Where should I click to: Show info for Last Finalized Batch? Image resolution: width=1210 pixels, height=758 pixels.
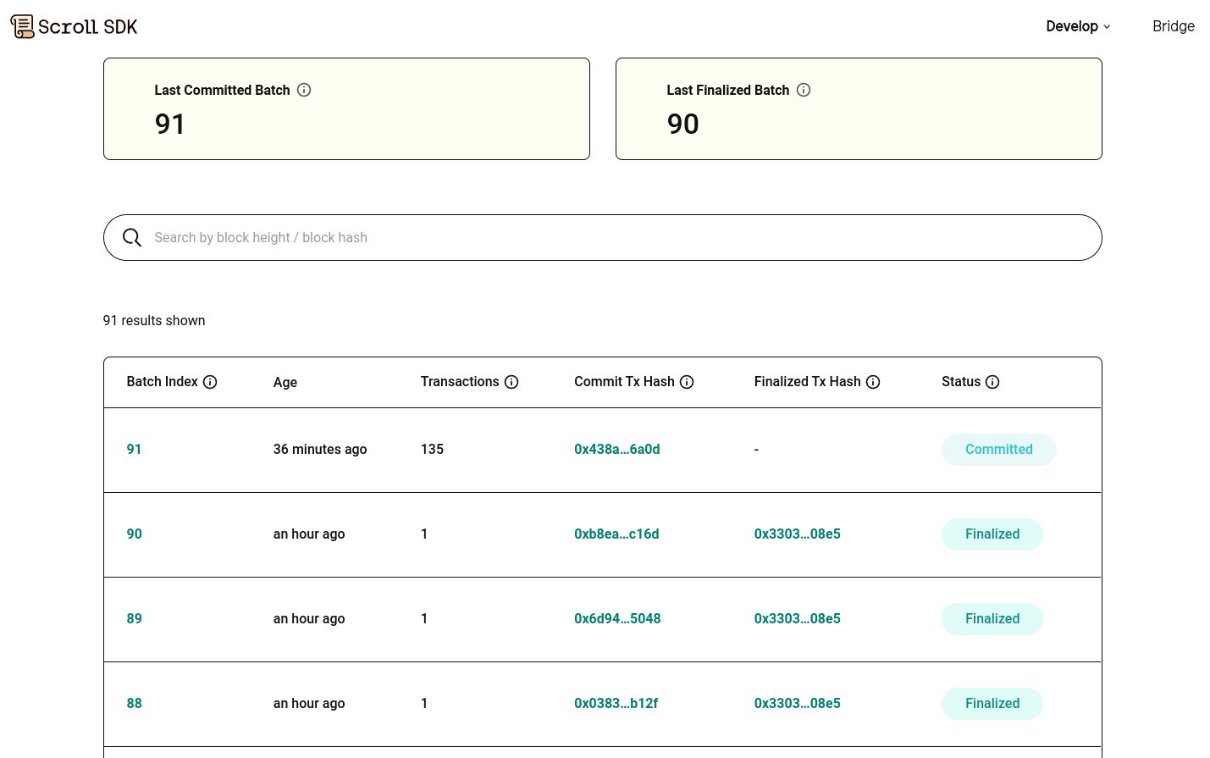click(804, 90)
